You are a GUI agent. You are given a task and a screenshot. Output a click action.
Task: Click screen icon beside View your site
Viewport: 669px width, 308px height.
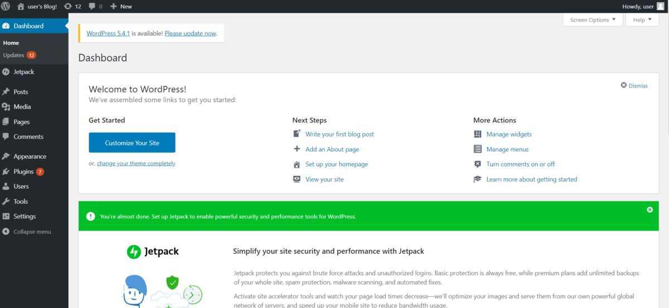pyautogui.click(x=297, y=179)
